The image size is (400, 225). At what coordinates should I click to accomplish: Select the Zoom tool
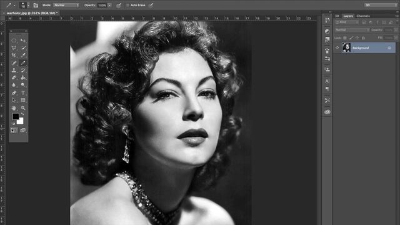pos(23,108)
